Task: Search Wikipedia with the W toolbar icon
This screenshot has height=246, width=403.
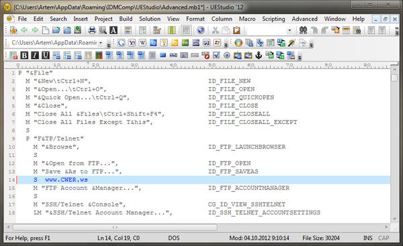Action: 142,43
